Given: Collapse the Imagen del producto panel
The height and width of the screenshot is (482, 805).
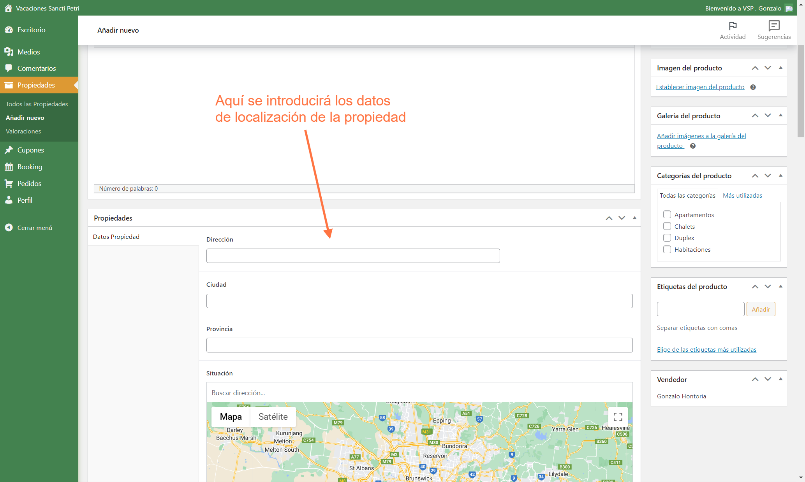Looking at the screenshot, I should [x=780, y=68].
